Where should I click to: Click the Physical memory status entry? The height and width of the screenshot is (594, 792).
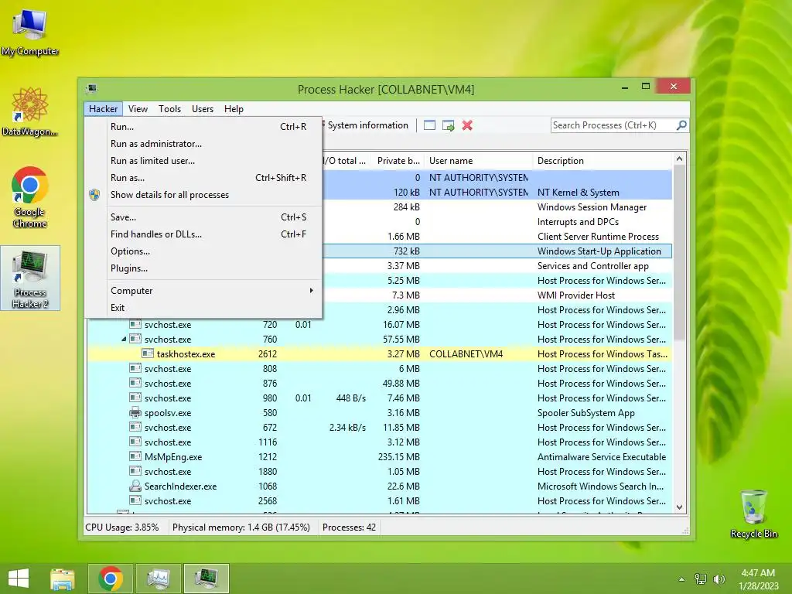241,527
